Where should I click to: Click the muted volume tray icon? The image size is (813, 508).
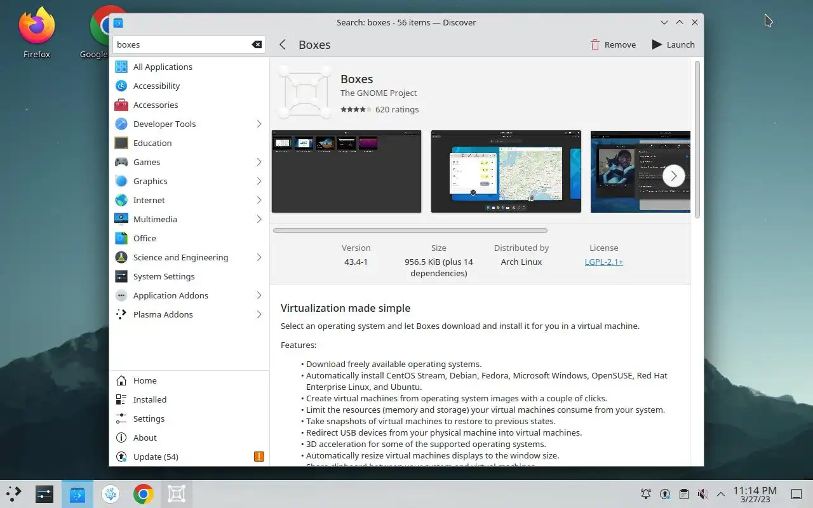702,494
